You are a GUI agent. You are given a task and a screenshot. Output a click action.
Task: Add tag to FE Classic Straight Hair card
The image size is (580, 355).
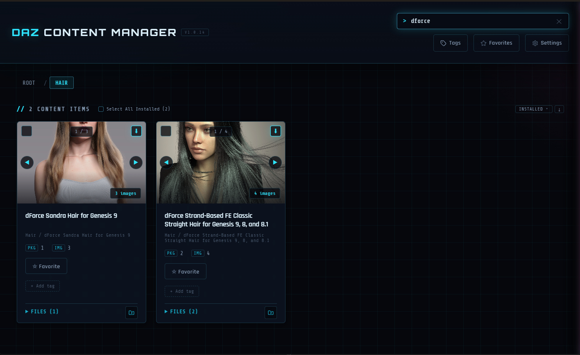182,291
